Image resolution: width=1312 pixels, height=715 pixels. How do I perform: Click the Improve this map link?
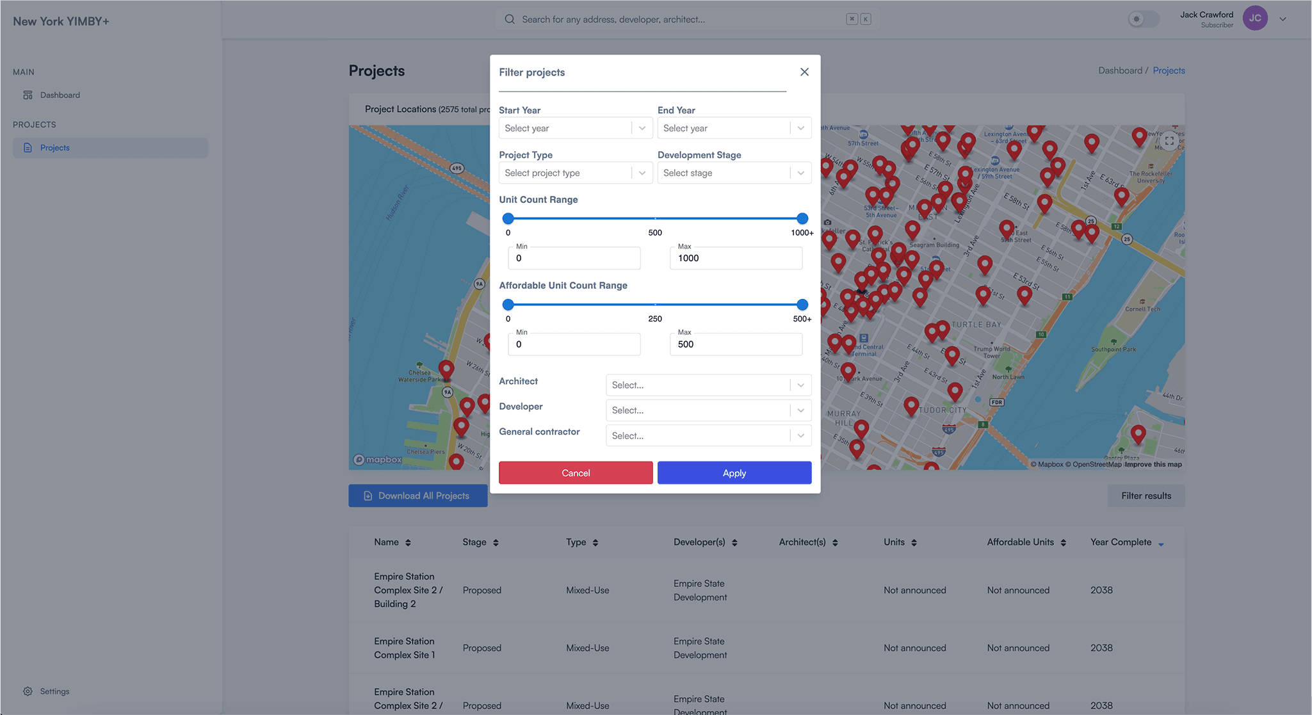point(1153,464)
